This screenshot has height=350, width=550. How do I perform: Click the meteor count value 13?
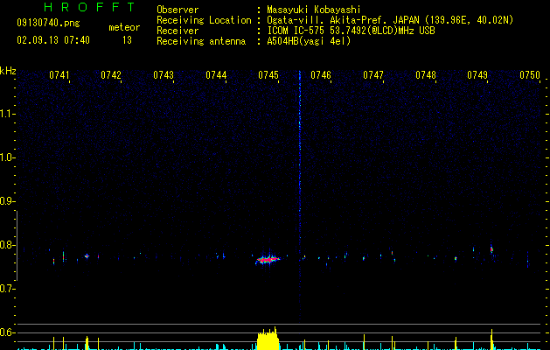pos(127,40)
